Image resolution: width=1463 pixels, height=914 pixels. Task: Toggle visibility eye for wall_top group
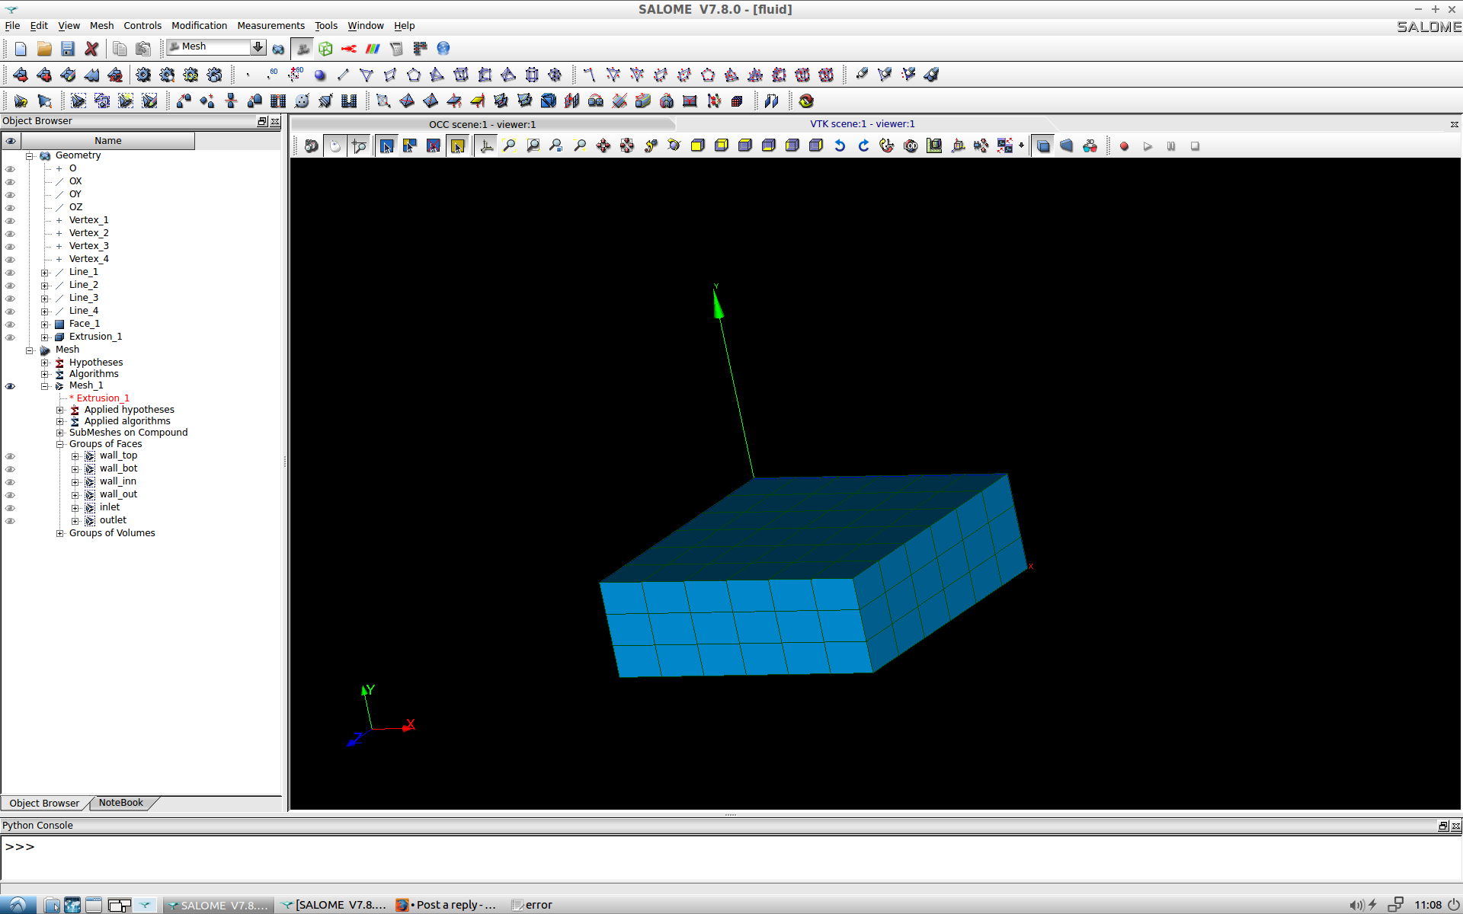(x=11, y=456)
